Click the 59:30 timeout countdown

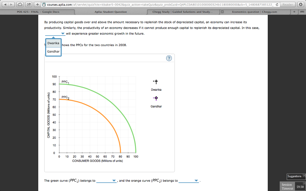click(300, 187)
